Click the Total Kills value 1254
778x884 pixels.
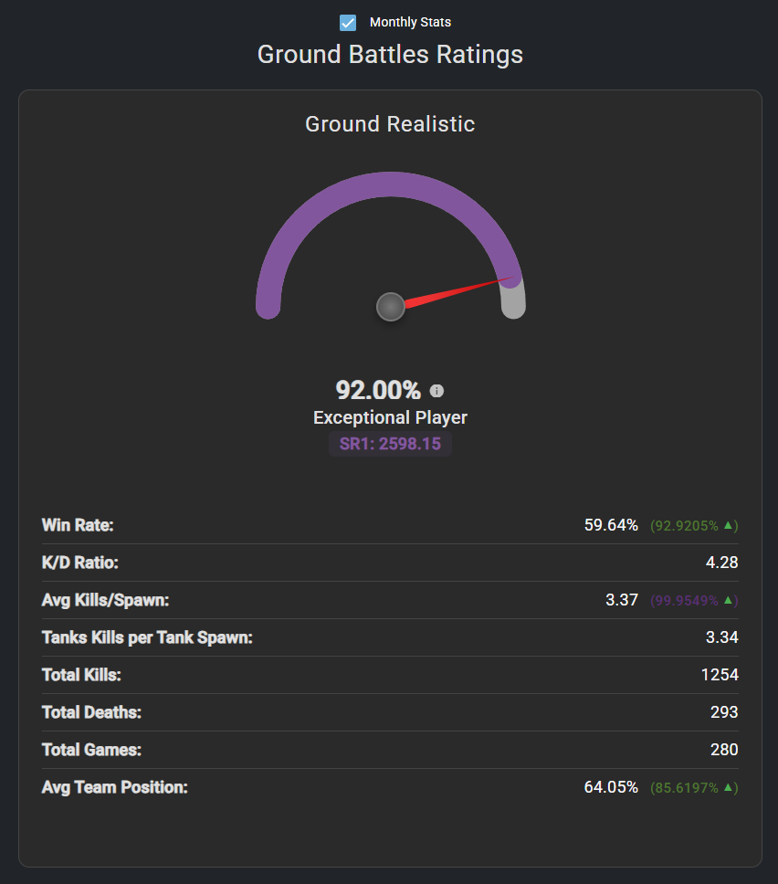720,675
